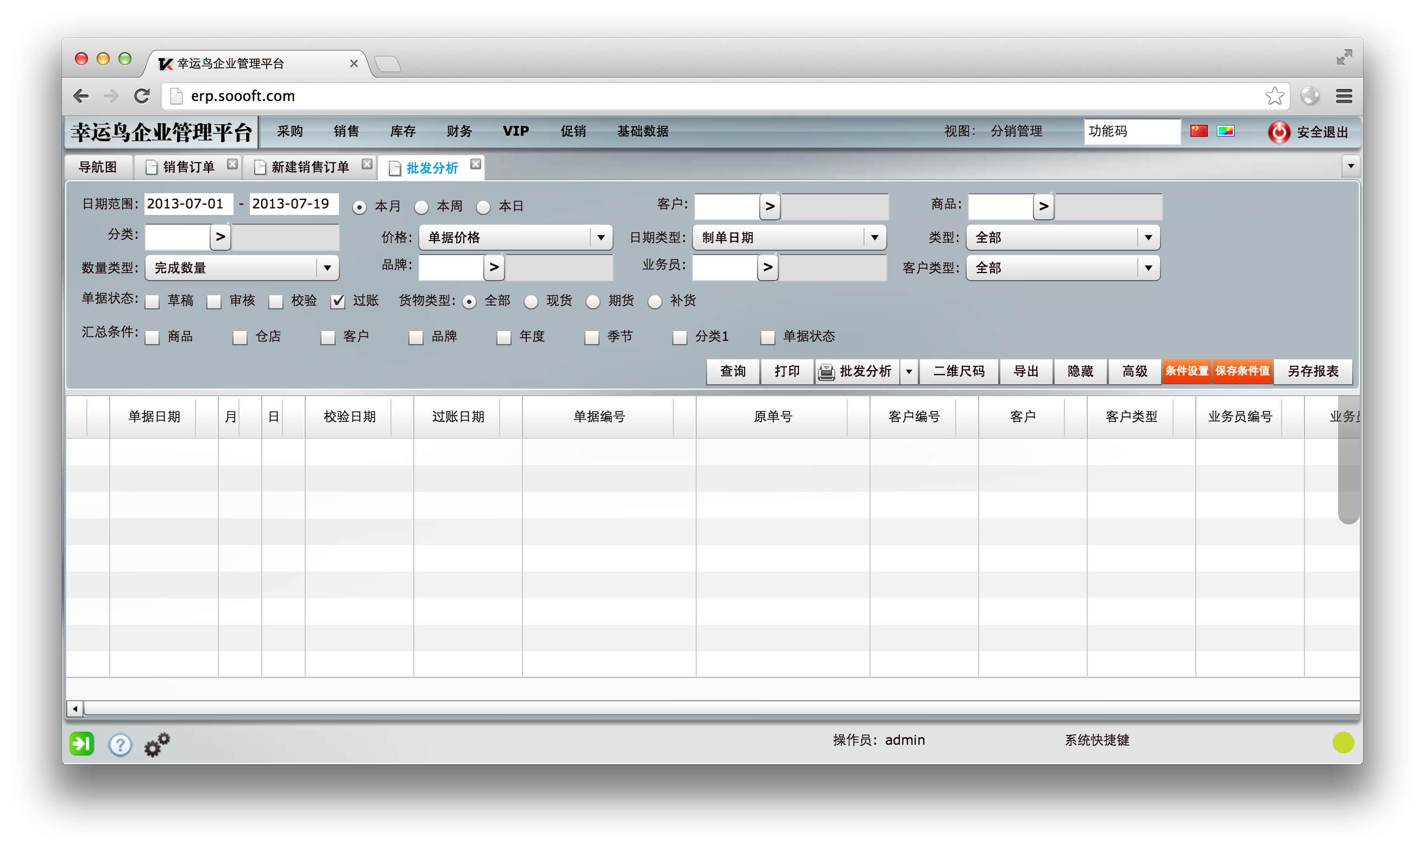
Task: Close the 销售订单 tab
Action: coord(232,164)
